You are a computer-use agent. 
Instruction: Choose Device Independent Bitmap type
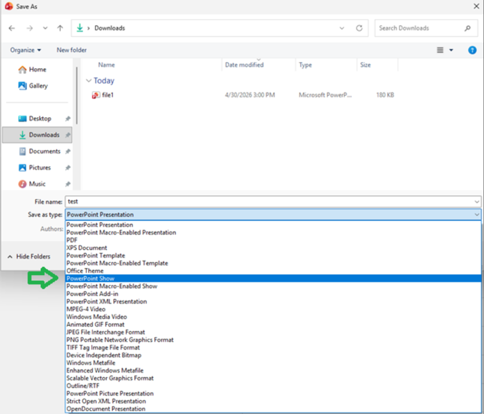click(x=273, y=356)
